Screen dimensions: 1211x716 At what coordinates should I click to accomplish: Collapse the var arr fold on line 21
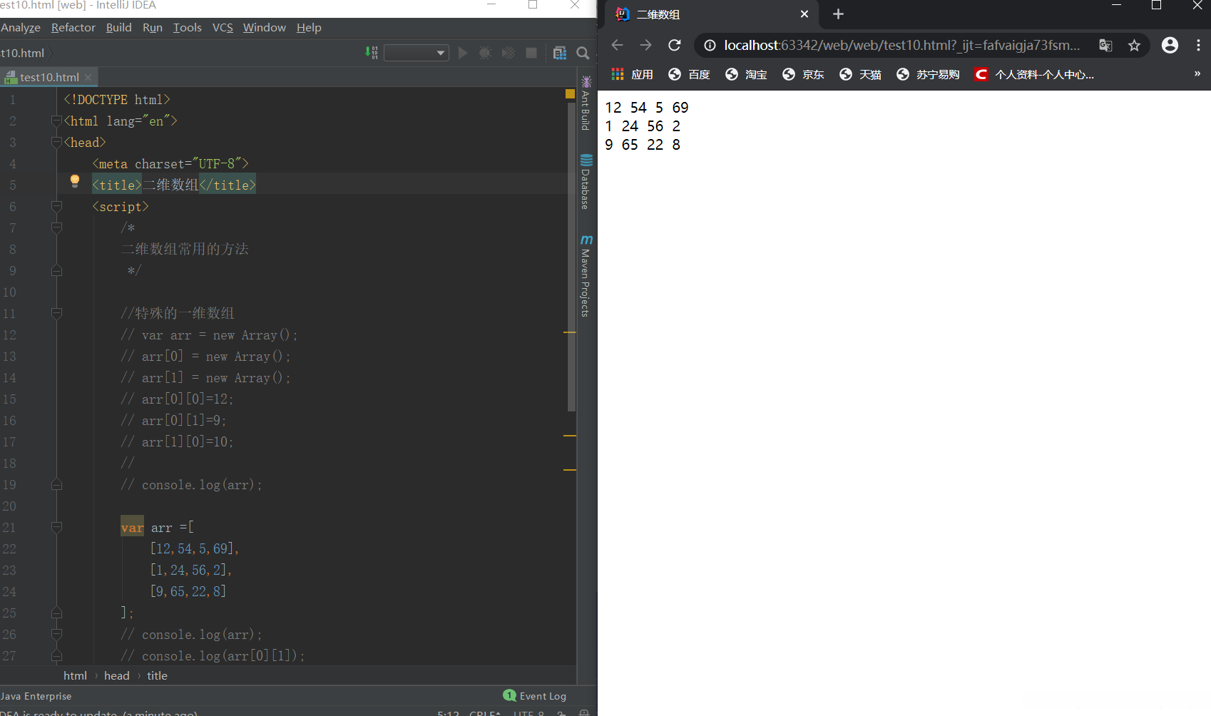click(57, 528)
